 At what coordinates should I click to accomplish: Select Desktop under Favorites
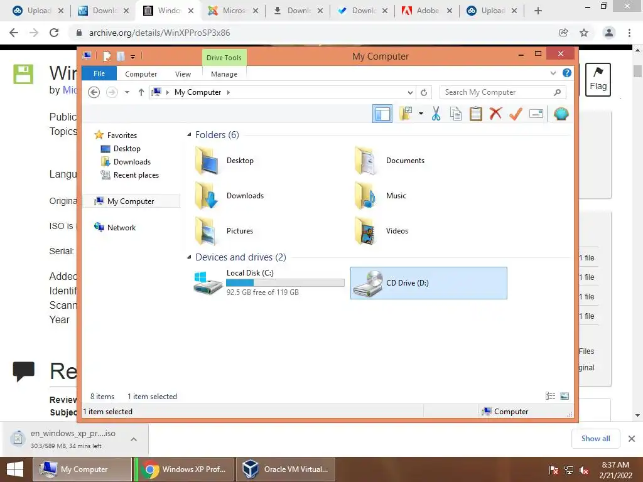(x=127, y=148)
